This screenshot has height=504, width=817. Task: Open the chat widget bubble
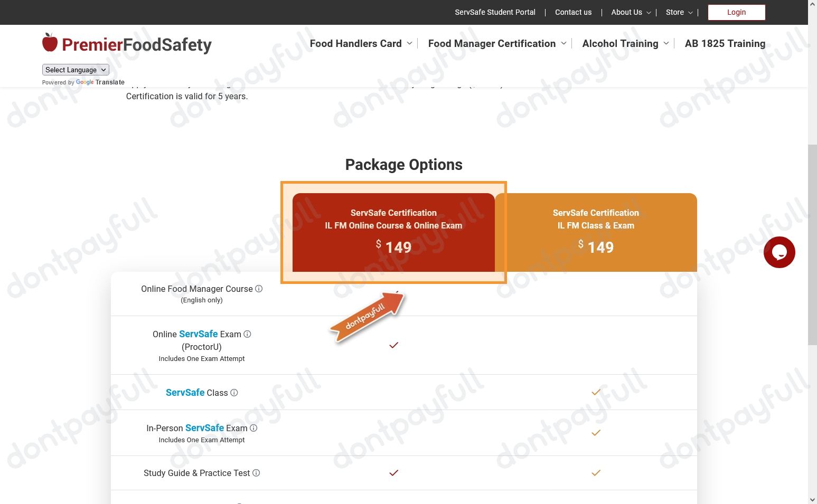(780, 252)
